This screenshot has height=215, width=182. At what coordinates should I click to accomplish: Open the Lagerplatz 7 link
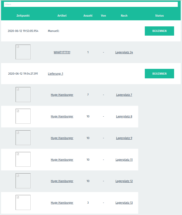(x=124, y=95)
